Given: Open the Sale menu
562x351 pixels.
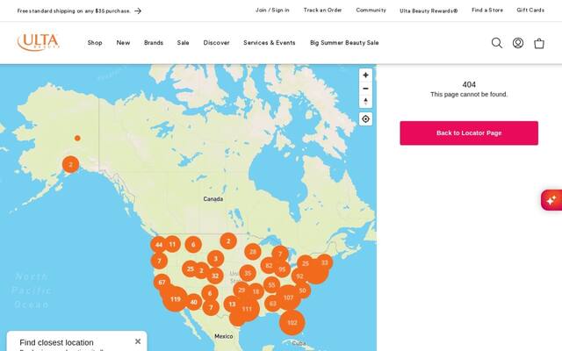Looking at the screenshot, I should click(183, 43).
